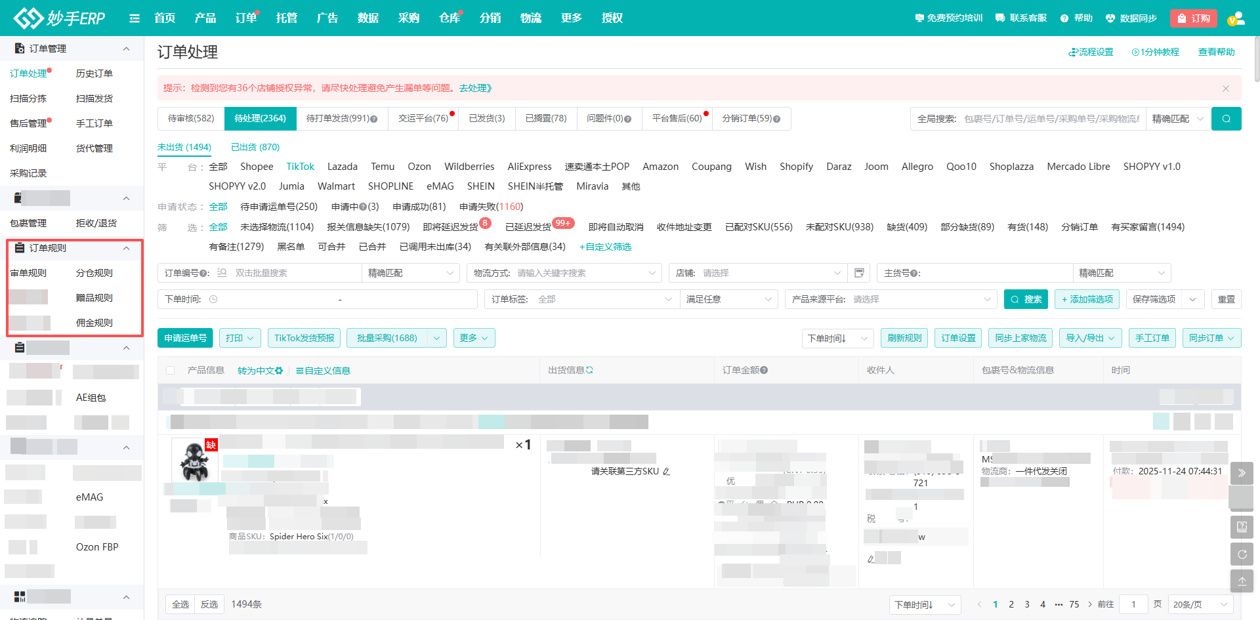
Task: Collapse the 订单规则 sidebar section
Action: pos(126,248)
